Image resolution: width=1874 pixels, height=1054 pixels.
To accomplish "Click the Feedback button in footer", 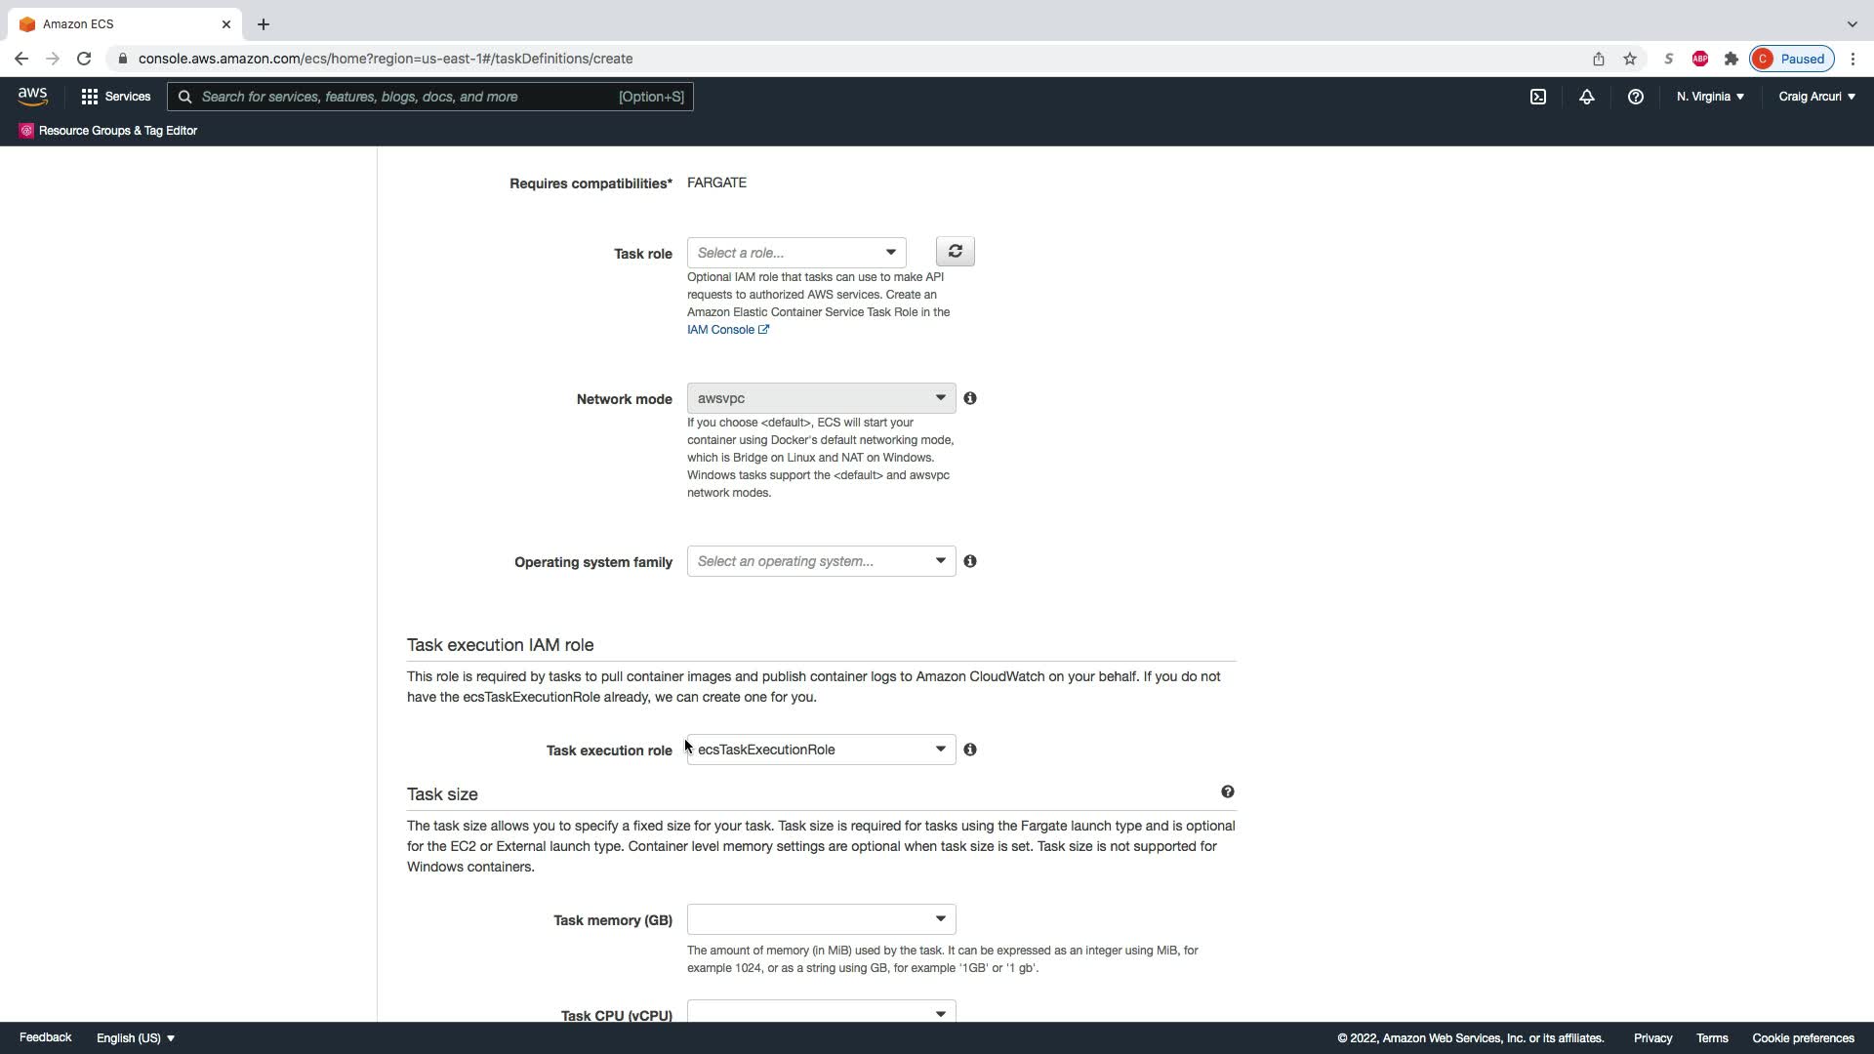I will pos(45,1037).
